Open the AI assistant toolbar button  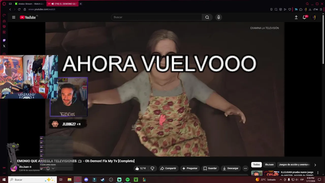point(316,9)
